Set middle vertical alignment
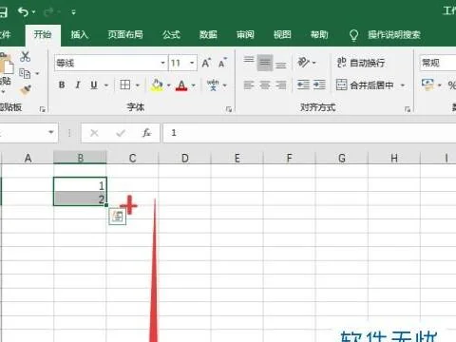 [265, 63]
